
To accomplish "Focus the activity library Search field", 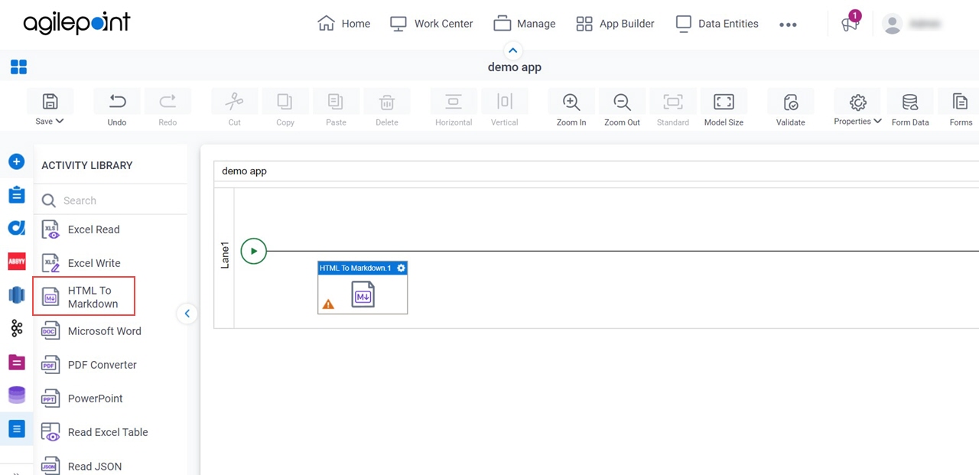I will click(111, 200).
